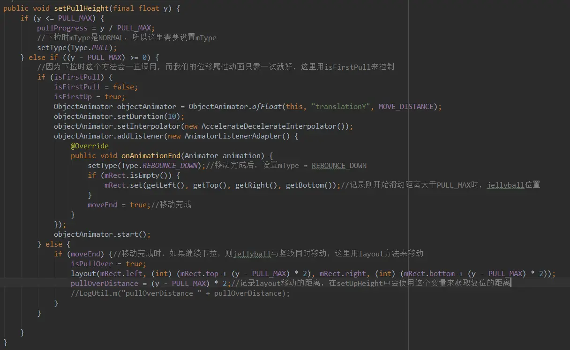Click the closing '});' line

tap(60, 224)
